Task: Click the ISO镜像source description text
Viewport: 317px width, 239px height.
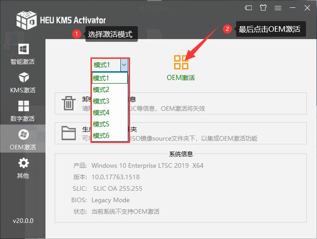Action: click(193, 138)
